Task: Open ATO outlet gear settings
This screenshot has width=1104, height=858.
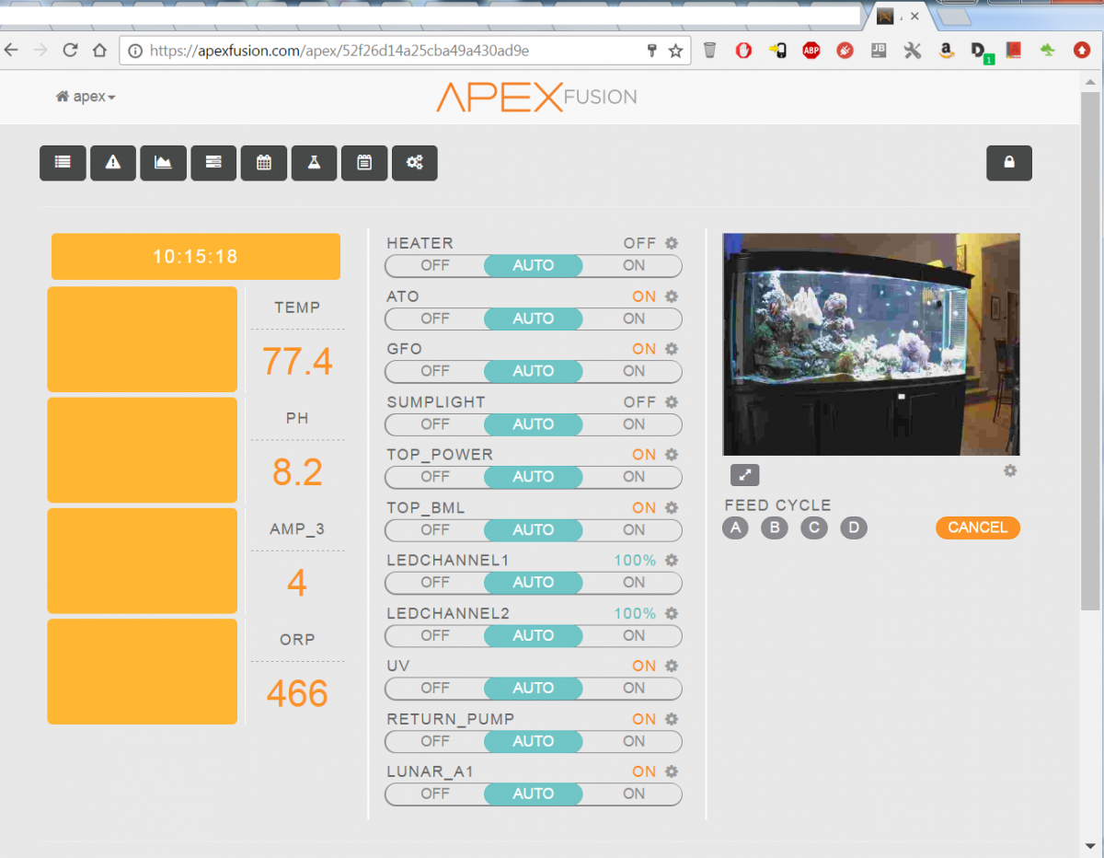Action: 672,296
